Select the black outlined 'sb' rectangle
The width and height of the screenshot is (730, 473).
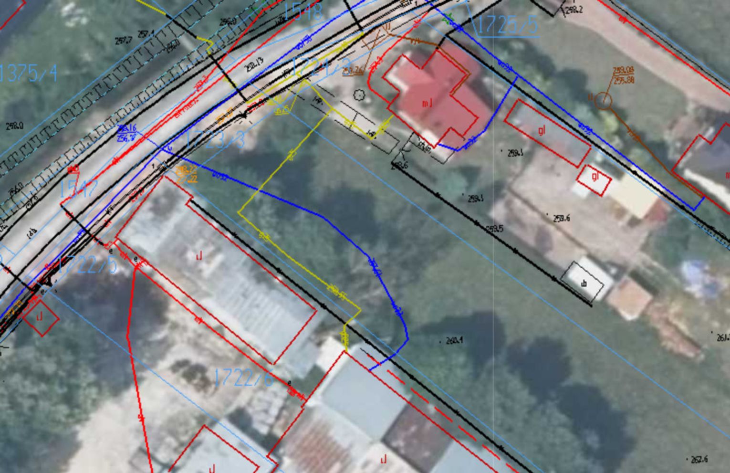[583, 282]
